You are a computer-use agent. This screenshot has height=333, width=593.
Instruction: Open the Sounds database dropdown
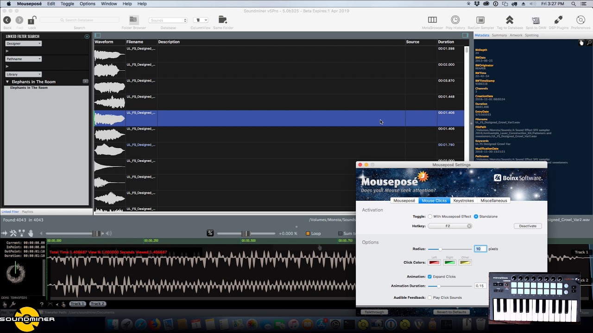[x=168, y=20]
